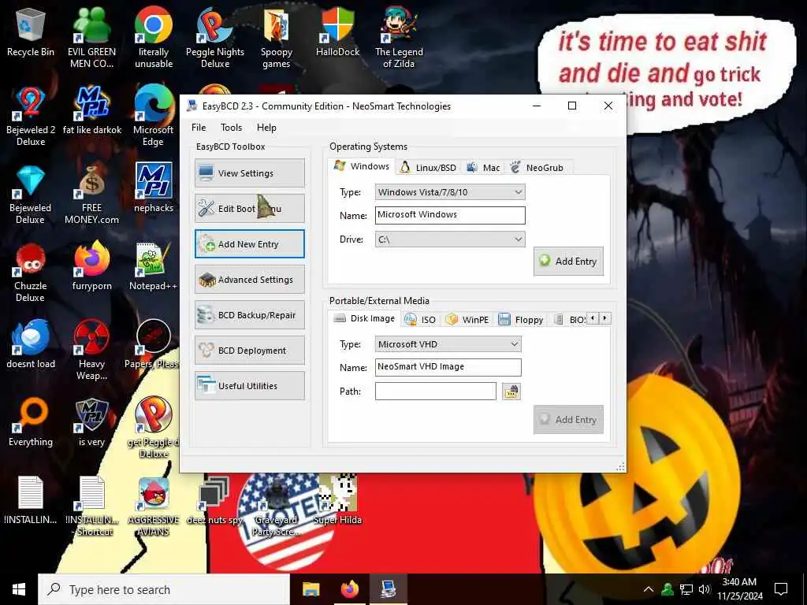This screenshot has height=605, width=807.
Task: Open The Legend of Zilda shortcut
Action: coord(399,39)
